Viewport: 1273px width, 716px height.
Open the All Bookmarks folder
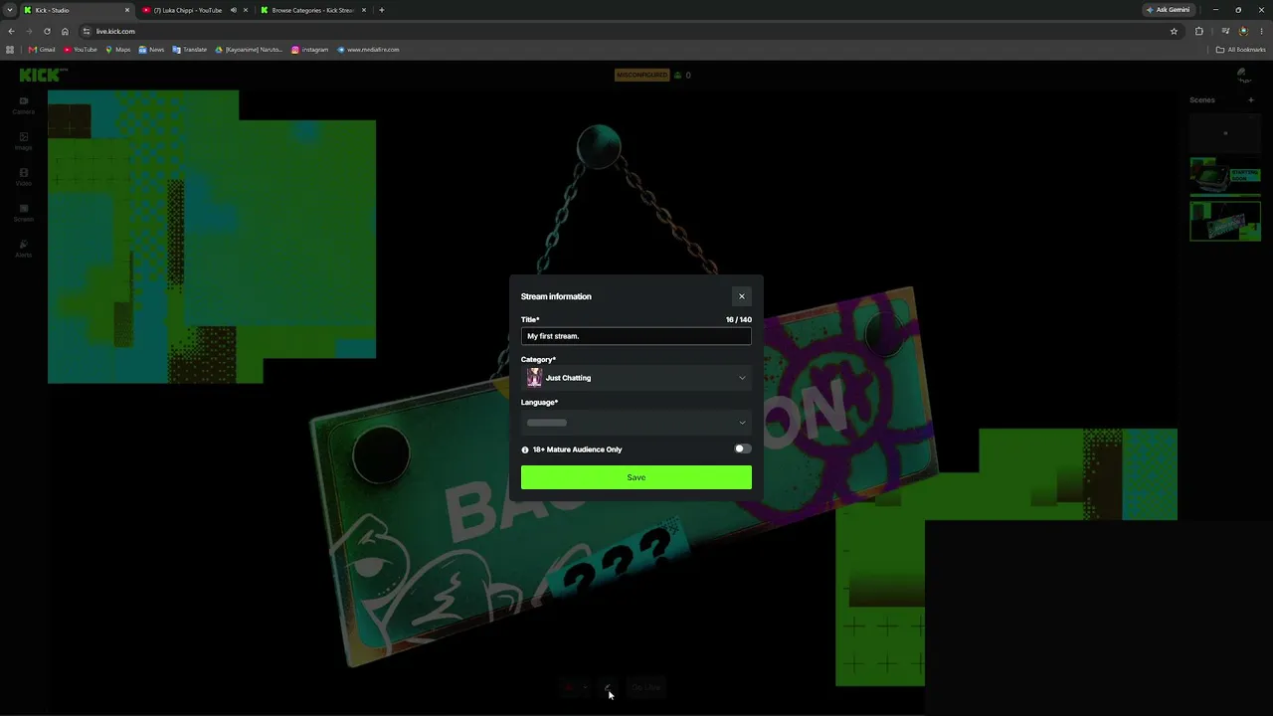tap(1240, 50)
